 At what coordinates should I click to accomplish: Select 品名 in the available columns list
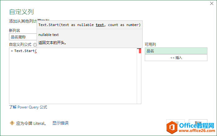point(176,51)
